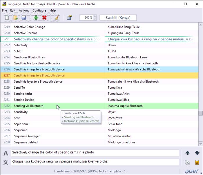
Task: Select the row 'Sensitivity'
Action: coord(99,112)
